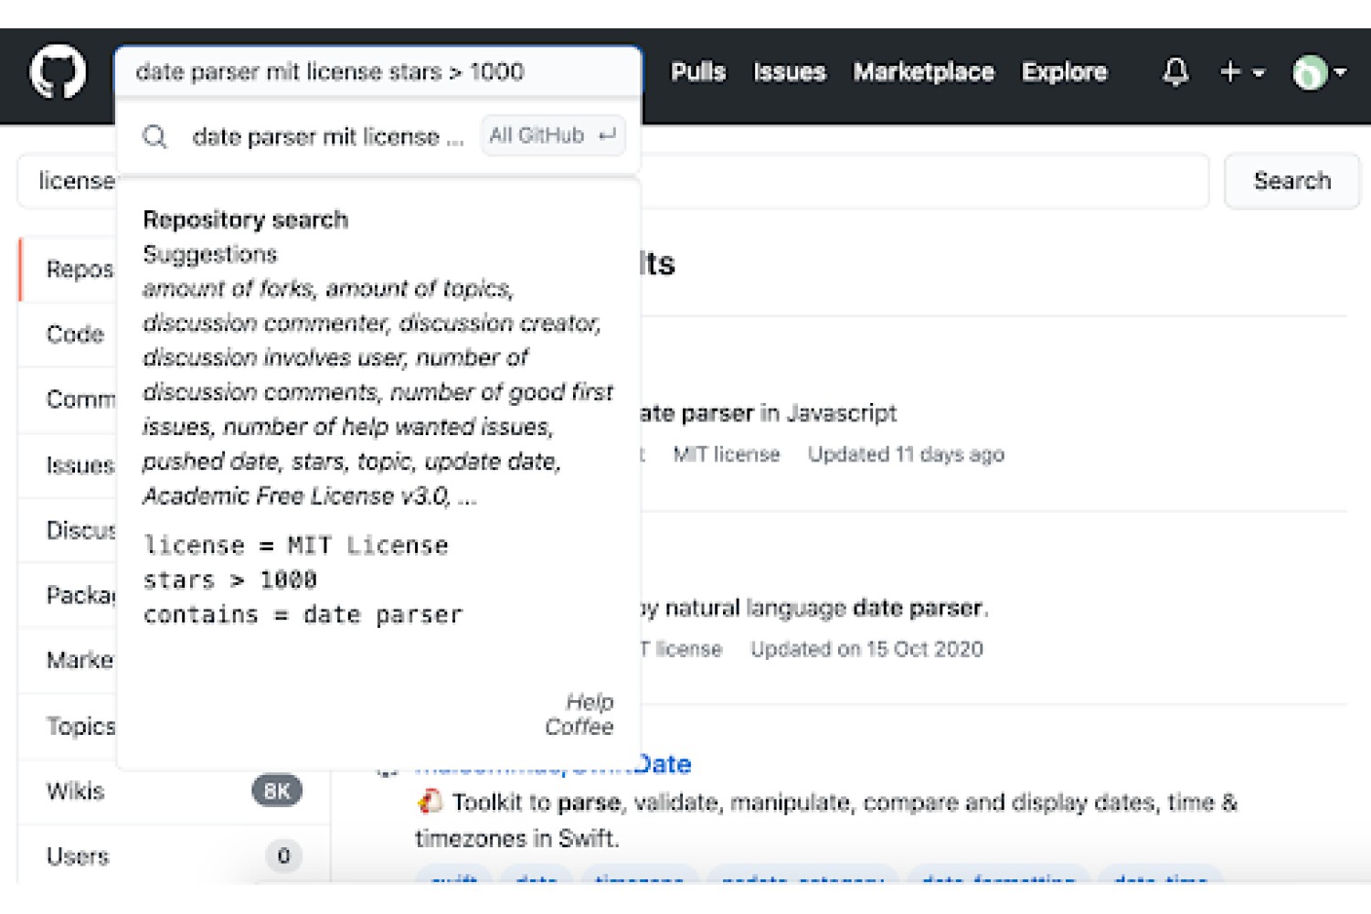The width and height of the screenshot is (1371, 914).
Task: Click 'date parser in Javascript' description
Action: point(768,413)
